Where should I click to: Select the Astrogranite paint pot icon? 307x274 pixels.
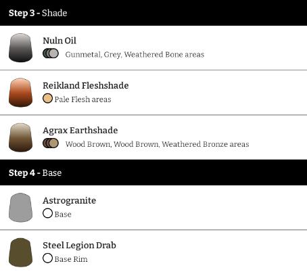[x=20, y=208]
